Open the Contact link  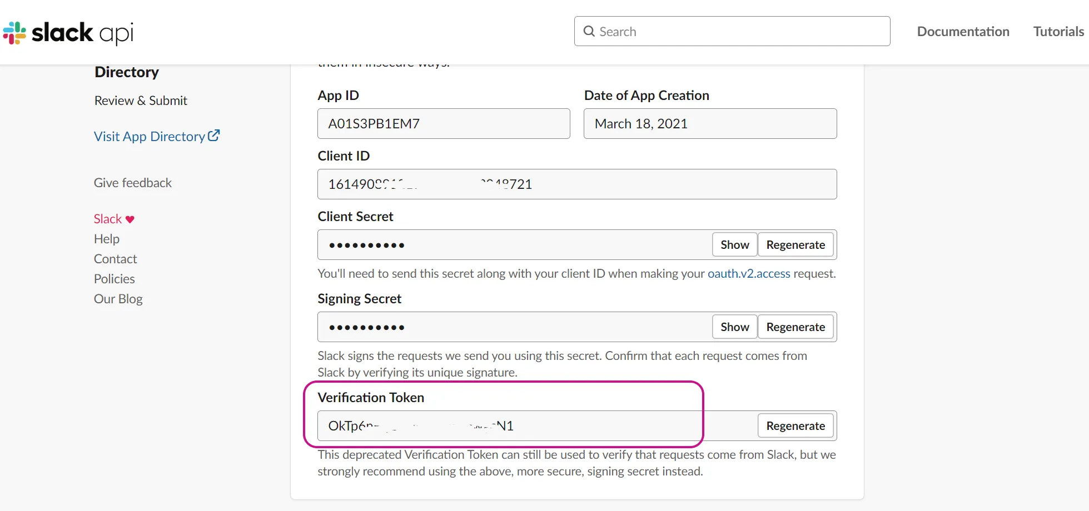(x=115, y=259)
